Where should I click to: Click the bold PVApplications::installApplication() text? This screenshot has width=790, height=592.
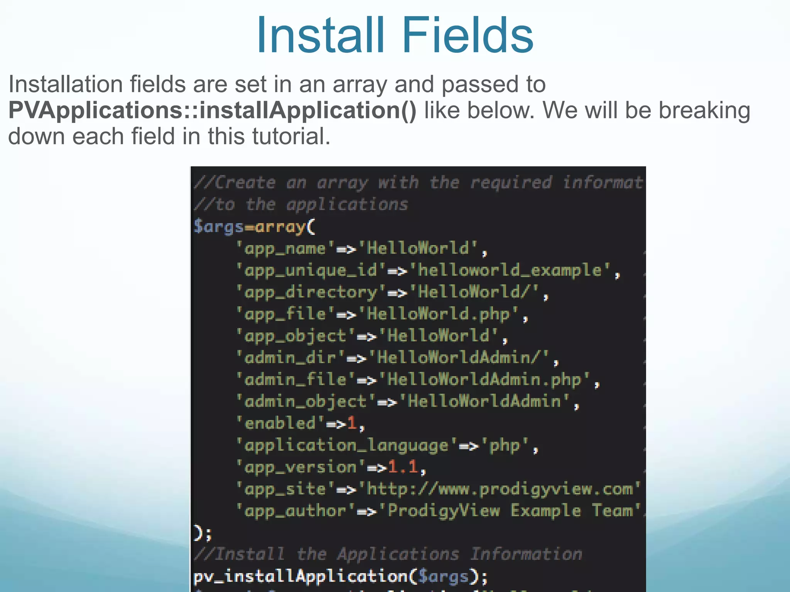click(212, 110)
